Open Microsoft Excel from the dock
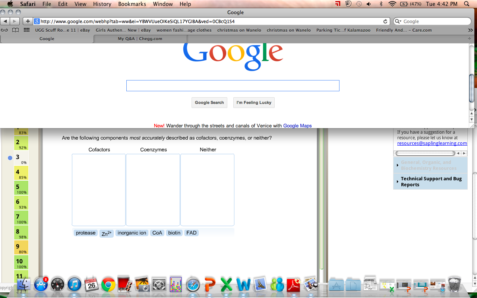 227,285
